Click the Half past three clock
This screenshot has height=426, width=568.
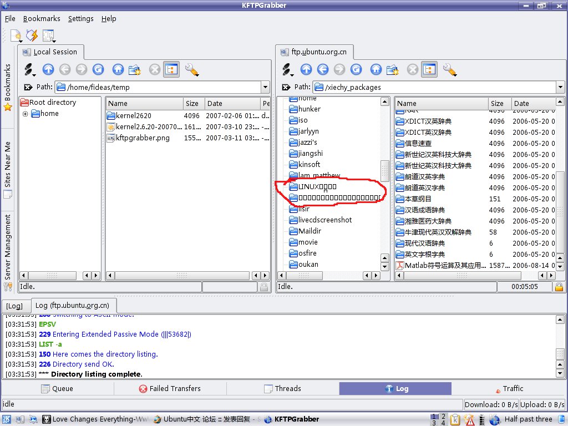pos(528,419)
